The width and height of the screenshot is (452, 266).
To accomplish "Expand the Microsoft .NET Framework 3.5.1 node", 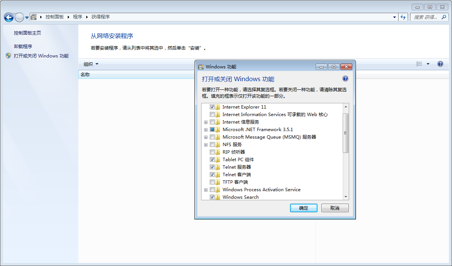I will click(206, 130).
